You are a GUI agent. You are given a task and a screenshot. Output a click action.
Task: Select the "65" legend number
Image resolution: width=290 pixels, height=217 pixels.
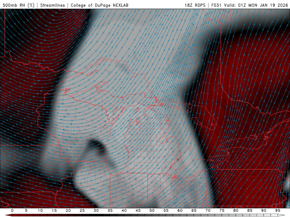point(194,210)
